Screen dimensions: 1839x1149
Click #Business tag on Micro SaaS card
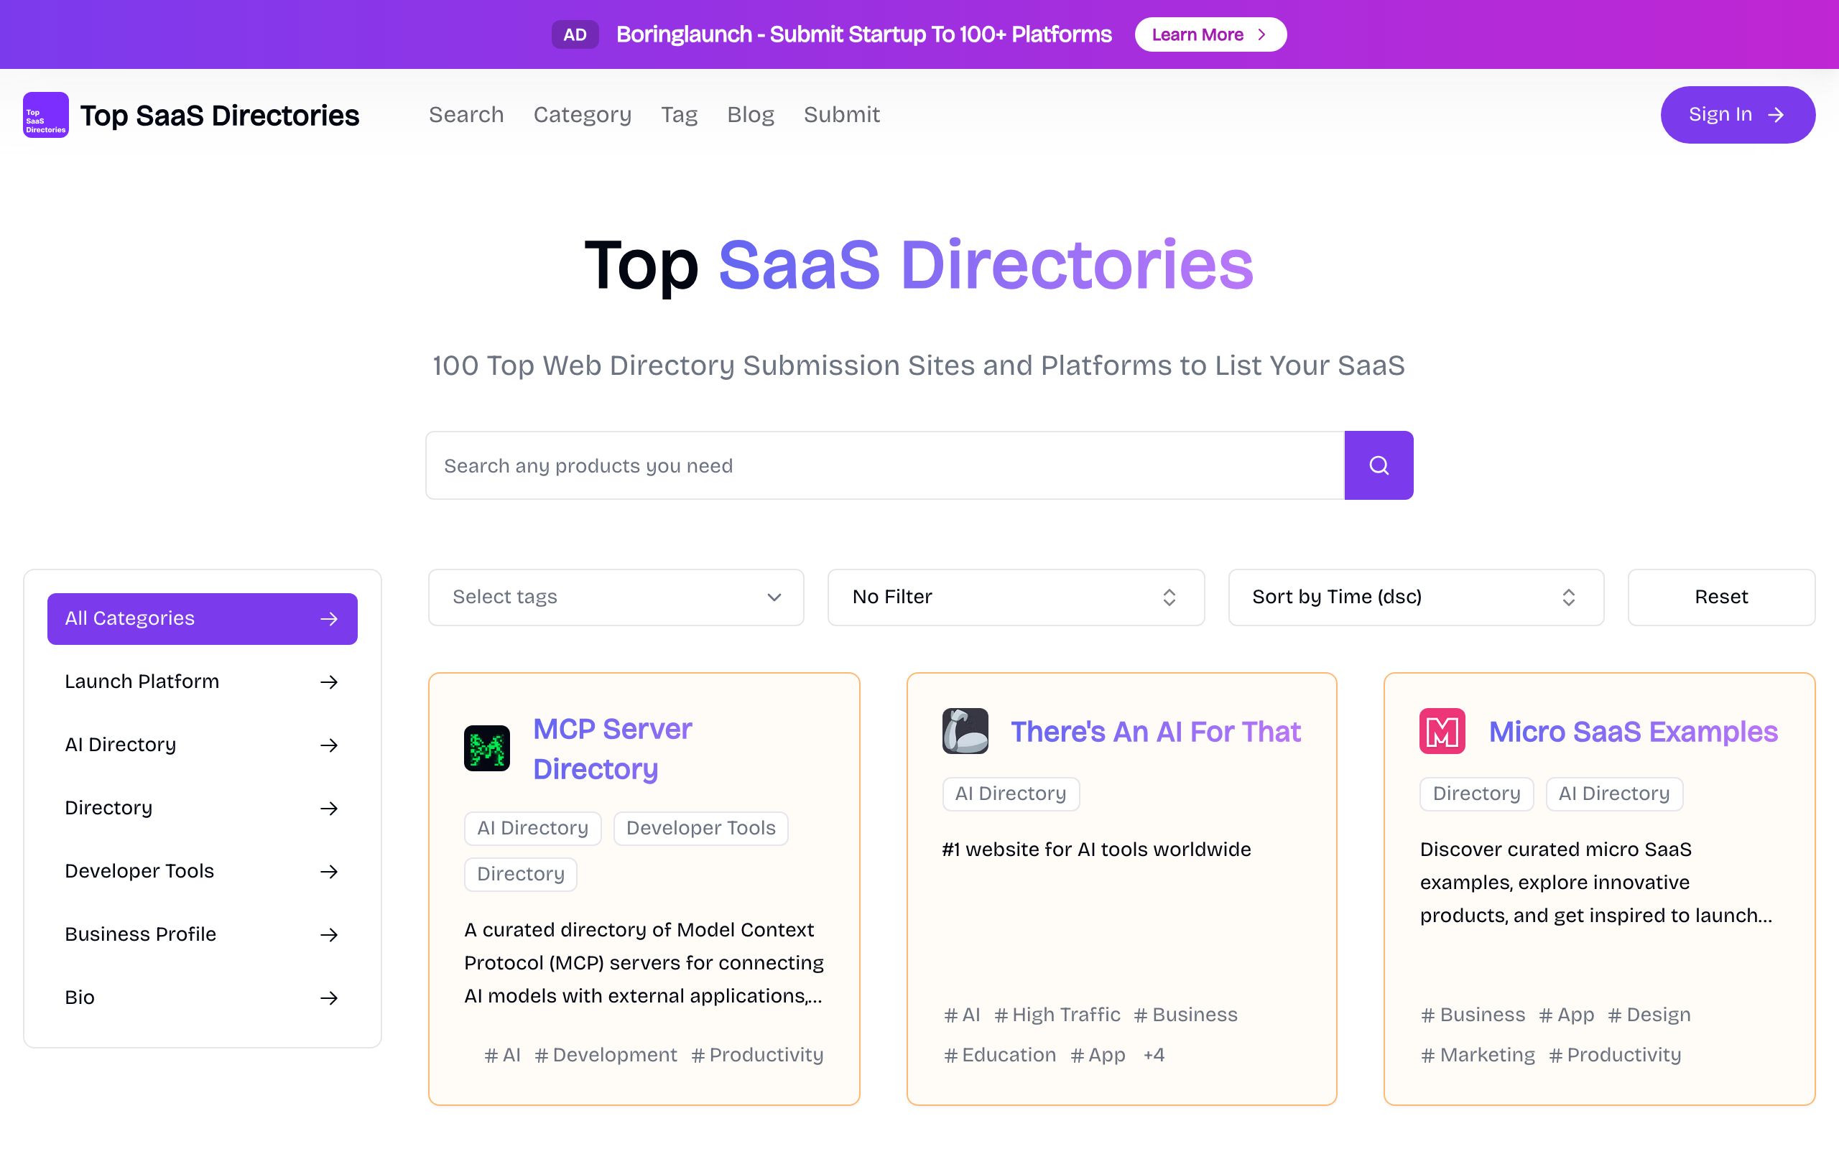pyautogui.click(x=1473, y=1015)
